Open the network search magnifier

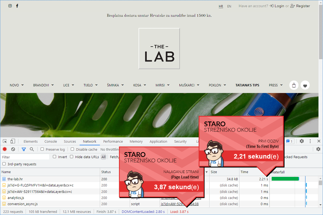32,149
